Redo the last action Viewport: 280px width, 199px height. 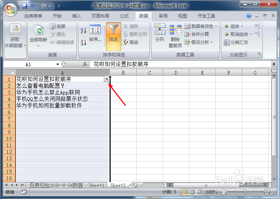tap(44, 6)
